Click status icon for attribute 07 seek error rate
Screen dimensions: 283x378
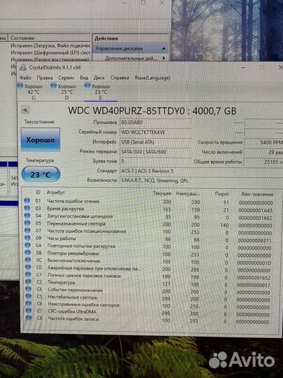pos(27,230)
